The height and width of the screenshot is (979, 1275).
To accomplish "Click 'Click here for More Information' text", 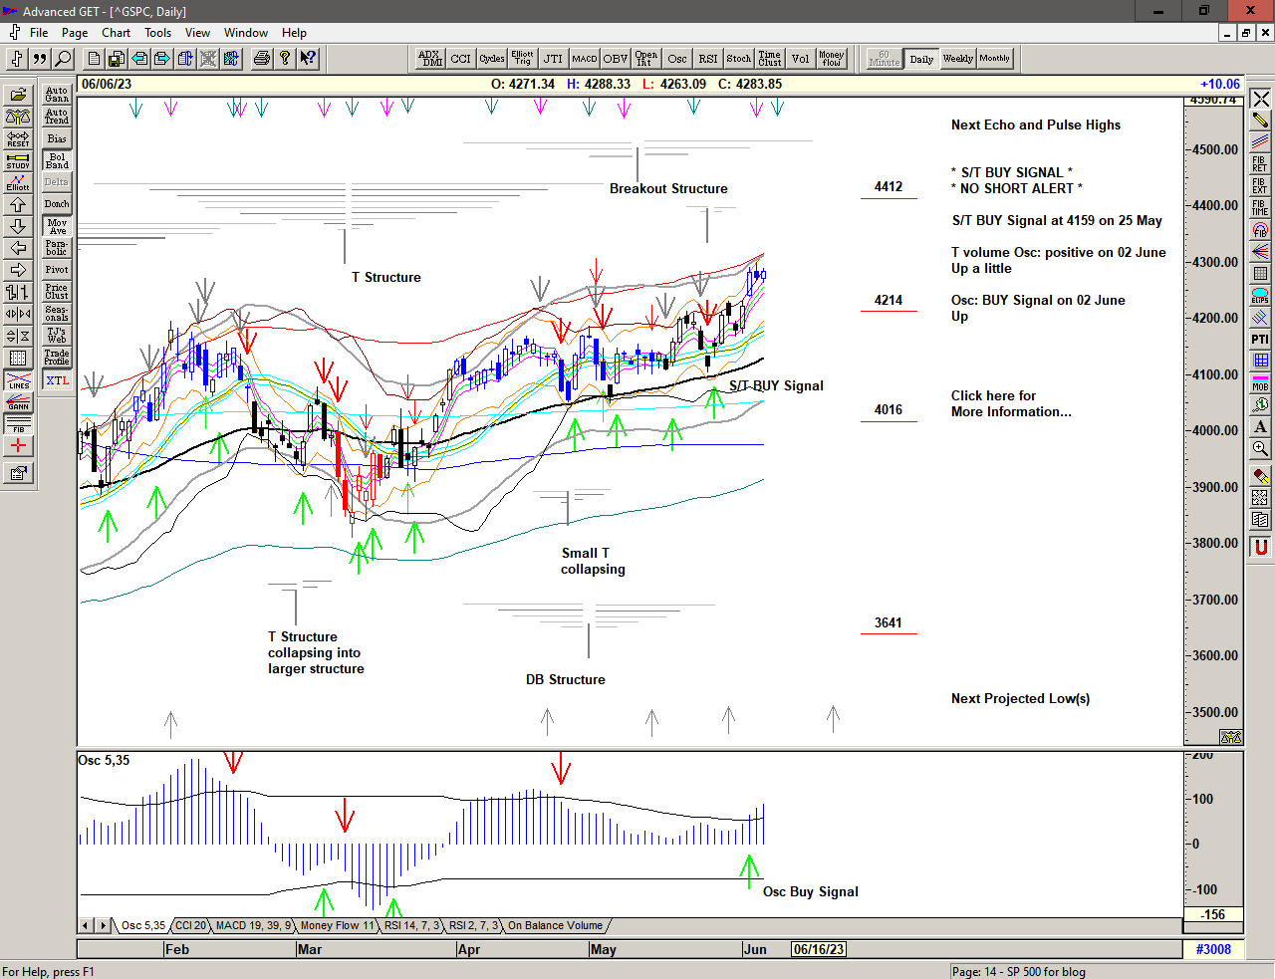I will (1010, 403).
